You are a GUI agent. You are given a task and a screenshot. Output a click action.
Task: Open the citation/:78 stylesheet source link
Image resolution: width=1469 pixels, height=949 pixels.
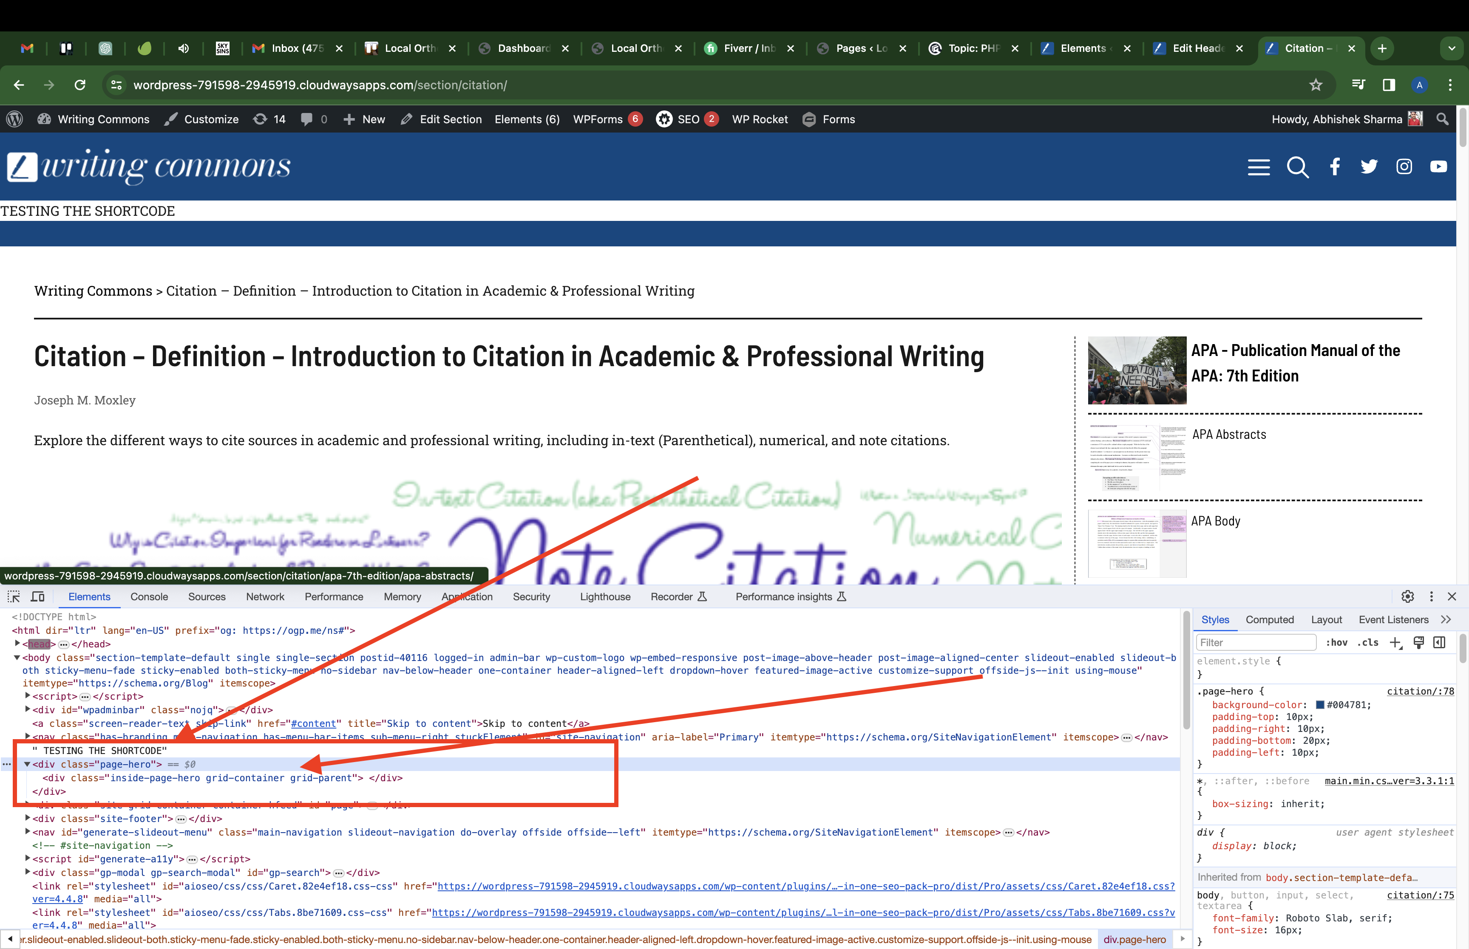point(1420,691)
